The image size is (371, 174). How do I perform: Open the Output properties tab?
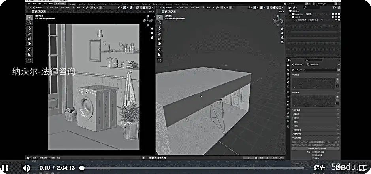click(x=288, y=74)
